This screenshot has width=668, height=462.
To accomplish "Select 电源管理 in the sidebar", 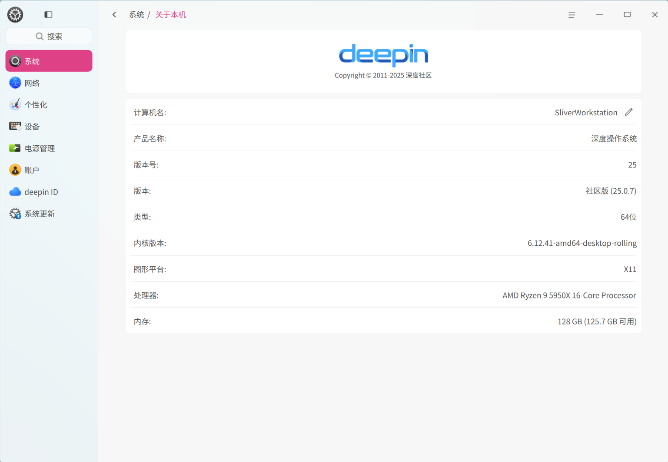I will (x=49, y=148).
